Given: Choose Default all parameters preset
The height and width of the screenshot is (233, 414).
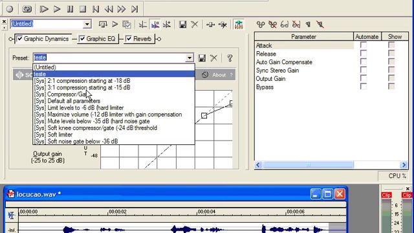Looking at the screenshot, I should [x=114, y=101].
